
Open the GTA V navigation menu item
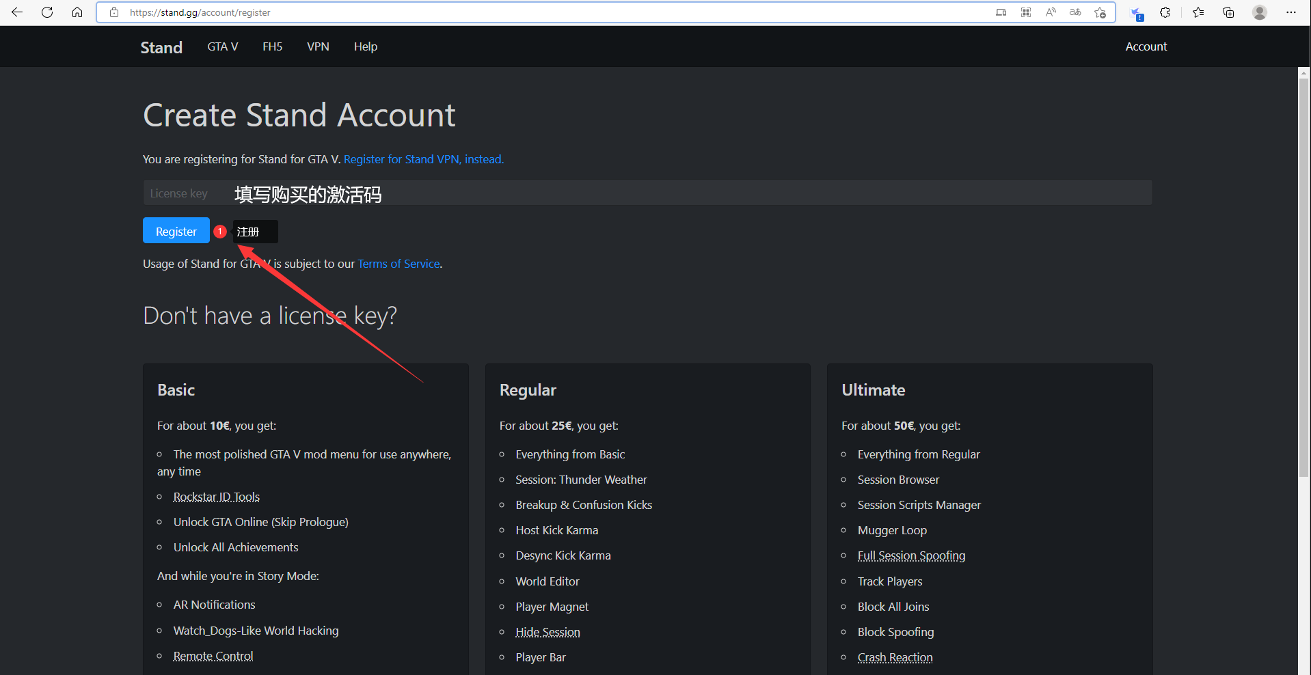223,46
